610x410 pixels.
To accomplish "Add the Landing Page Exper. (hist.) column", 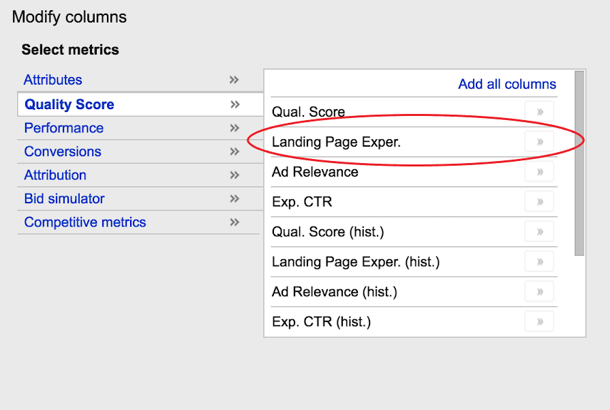I will click(x=539, y=261).
